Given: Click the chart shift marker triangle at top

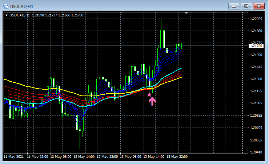Looking at the screenshot, I should [x=186, y=13].
